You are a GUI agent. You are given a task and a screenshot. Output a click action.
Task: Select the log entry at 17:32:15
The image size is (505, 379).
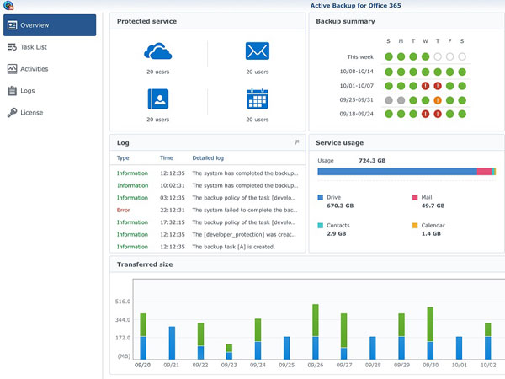point(207,222)
